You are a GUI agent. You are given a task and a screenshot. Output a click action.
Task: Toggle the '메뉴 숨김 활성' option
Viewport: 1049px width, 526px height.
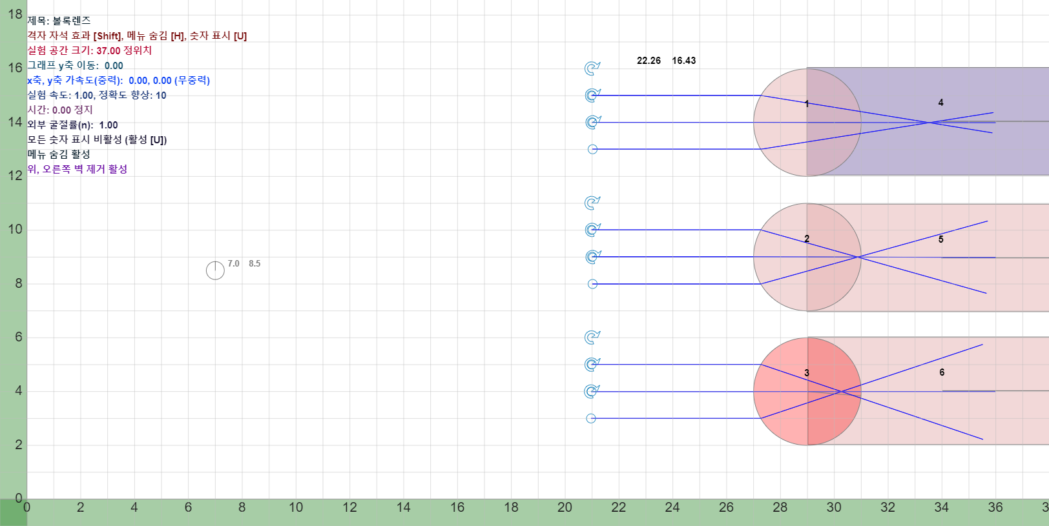tap(59, 154)
